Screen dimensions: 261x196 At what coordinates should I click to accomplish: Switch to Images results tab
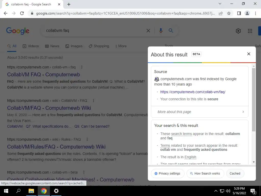(x=74, y=46)
